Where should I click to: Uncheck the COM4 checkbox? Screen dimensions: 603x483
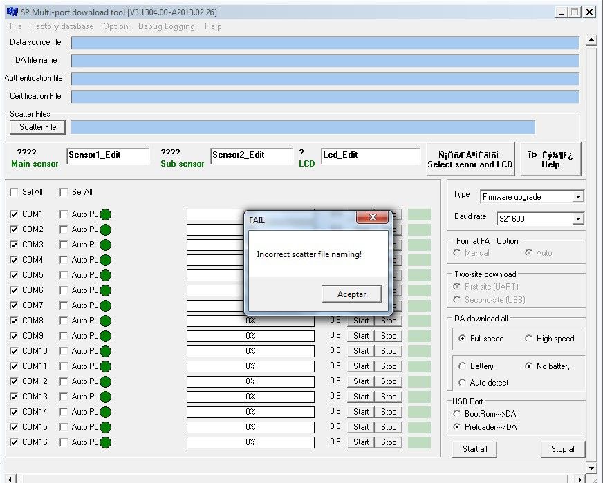pyautogui.click(x=14, y=260)
